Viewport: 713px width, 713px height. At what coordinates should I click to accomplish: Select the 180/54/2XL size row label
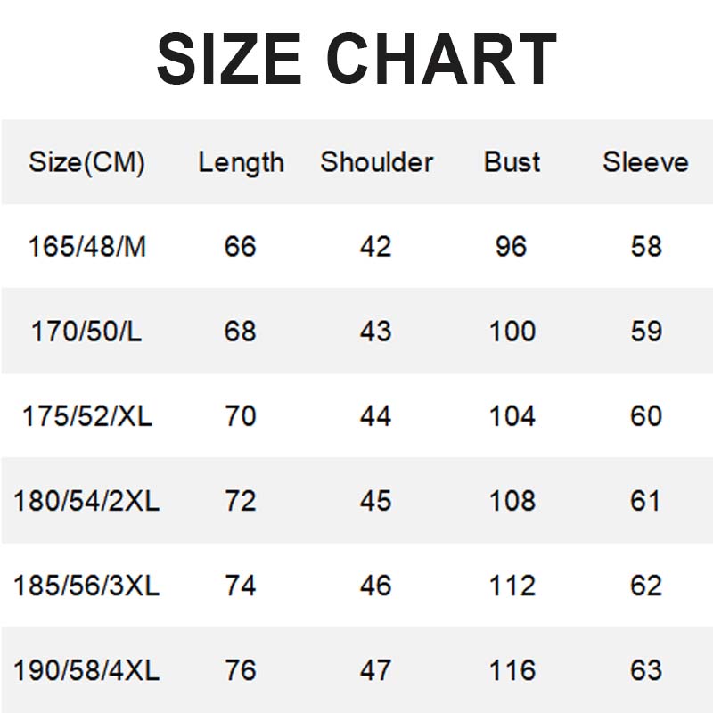(x=86, y=501)
